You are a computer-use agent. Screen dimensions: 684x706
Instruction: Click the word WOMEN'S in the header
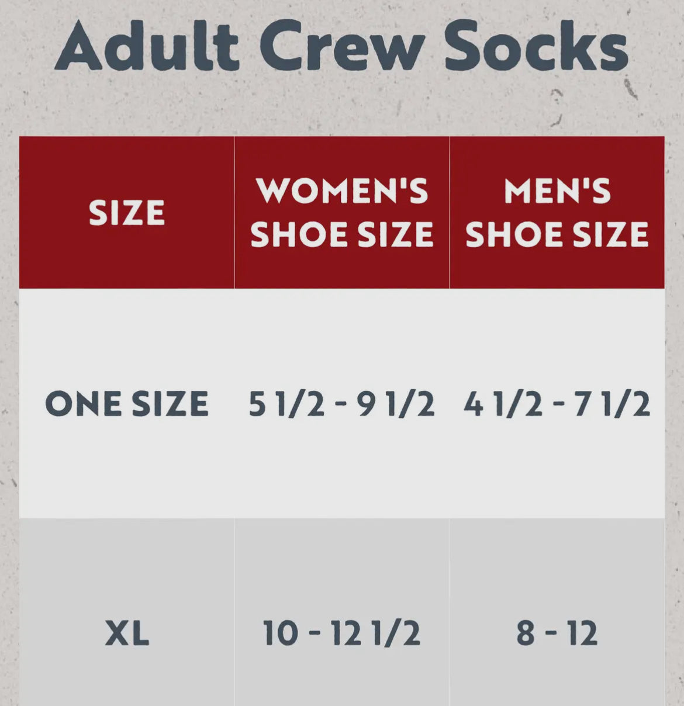[342, 191]
